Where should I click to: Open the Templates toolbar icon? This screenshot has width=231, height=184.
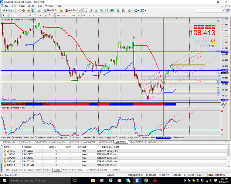pos(142,10)
